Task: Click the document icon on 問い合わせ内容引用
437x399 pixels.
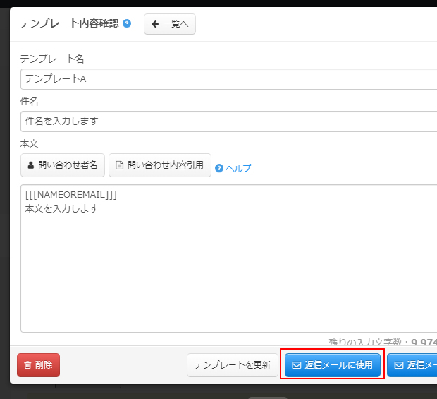Action: click(x=119, y=165)
